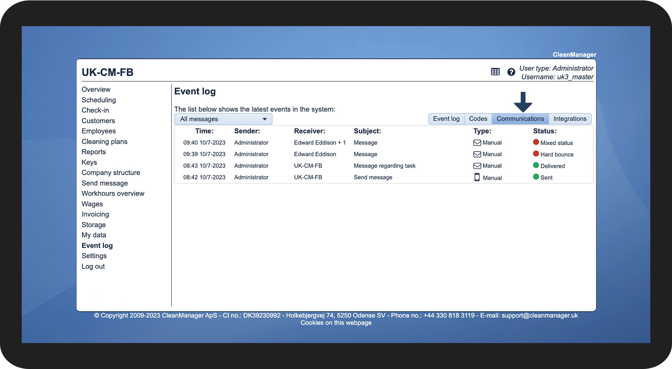Click red Hard bounce status dot

coord(536,154)
